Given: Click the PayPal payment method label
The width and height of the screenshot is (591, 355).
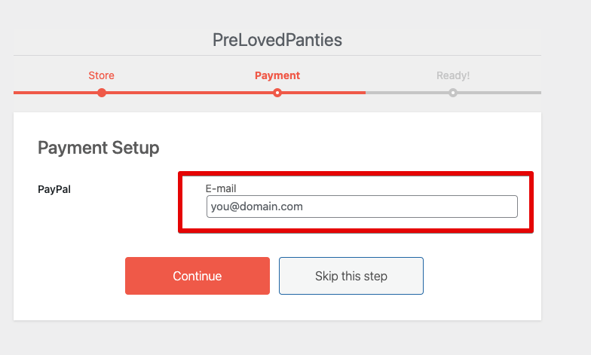Looking at the screenshot, I should pyautogui.click(x=54, y=189).
